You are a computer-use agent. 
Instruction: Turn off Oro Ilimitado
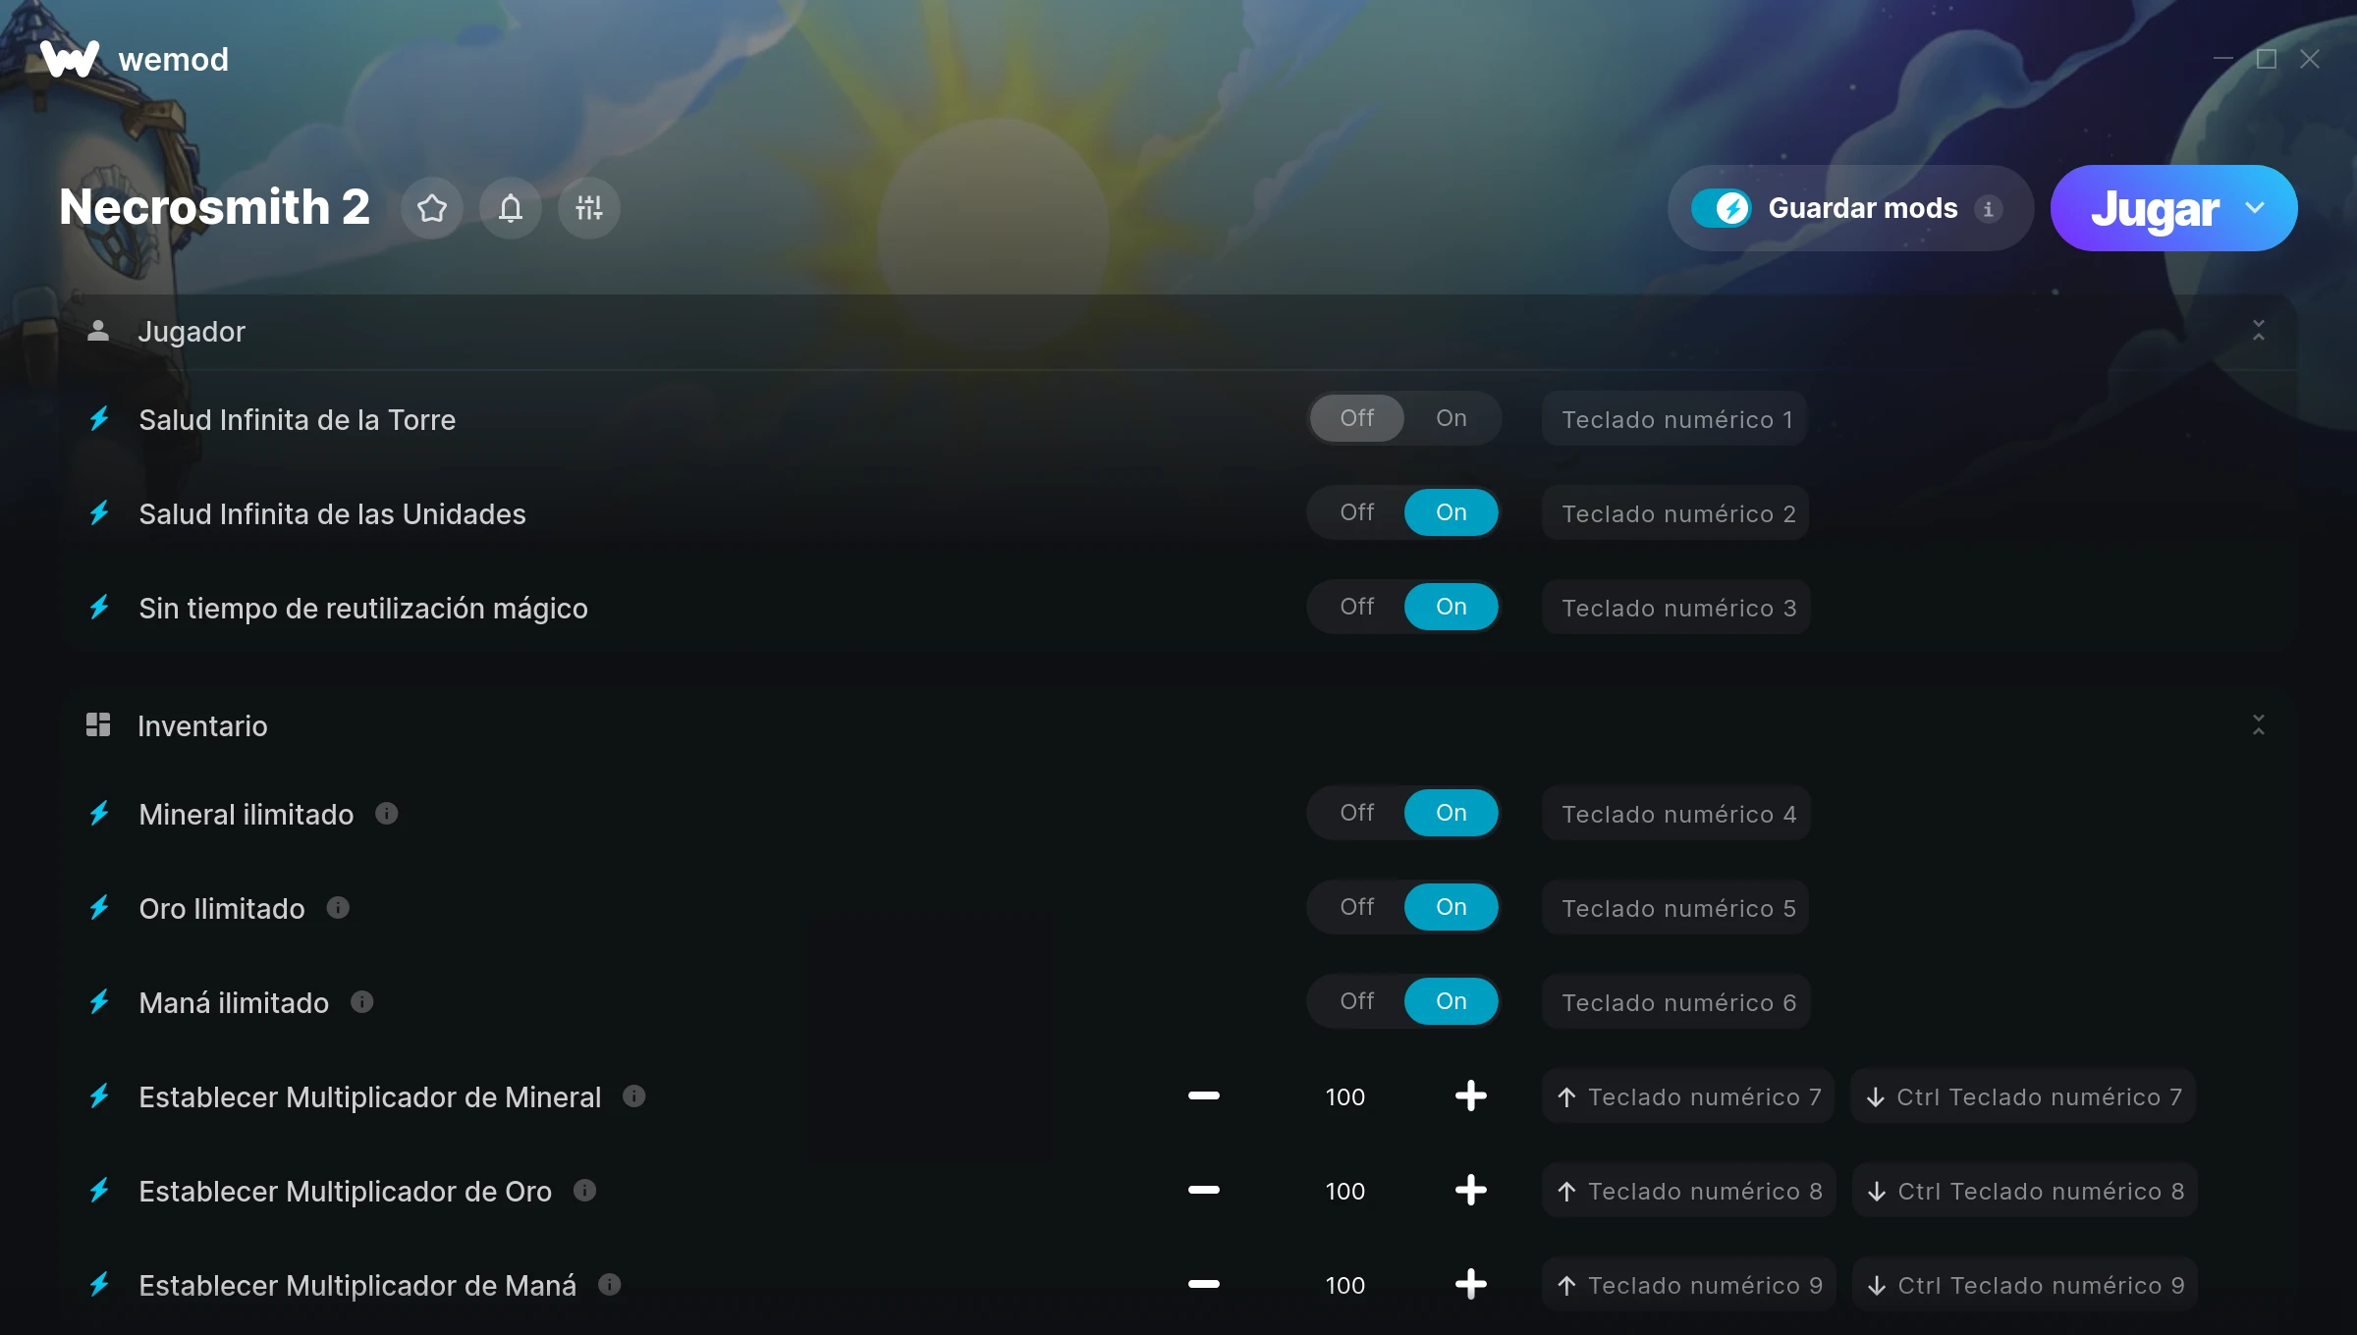[x=1357, y=907]
